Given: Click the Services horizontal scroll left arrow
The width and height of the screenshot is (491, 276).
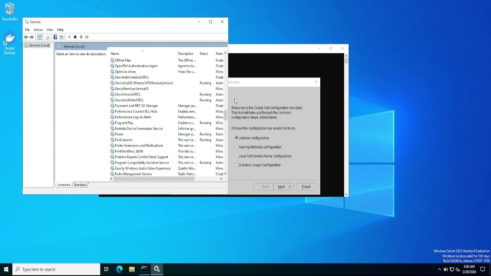Looking at the screenshot, I should (x=112, y=179).
